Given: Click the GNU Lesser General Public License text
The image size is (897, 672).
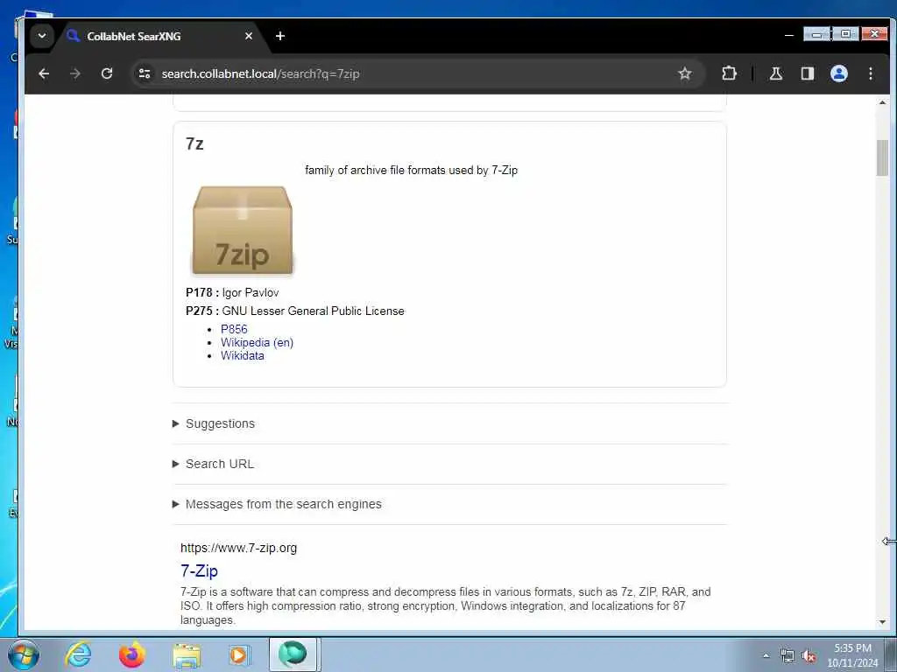Looking at the screenshot, I should click(313, 311).
